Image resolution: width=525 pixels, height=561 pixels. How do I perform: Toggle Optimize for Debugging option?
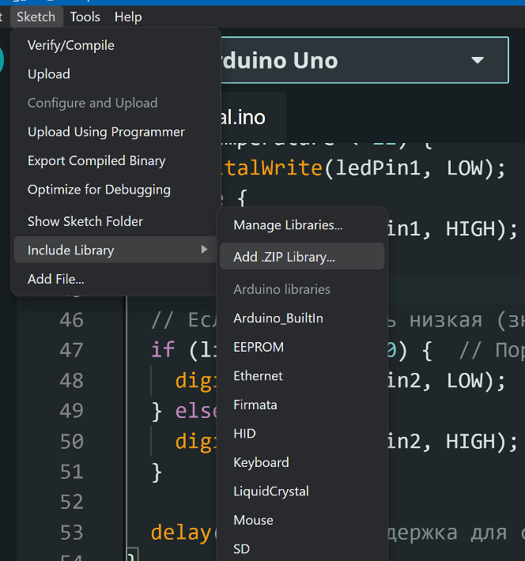pos(99,190)
